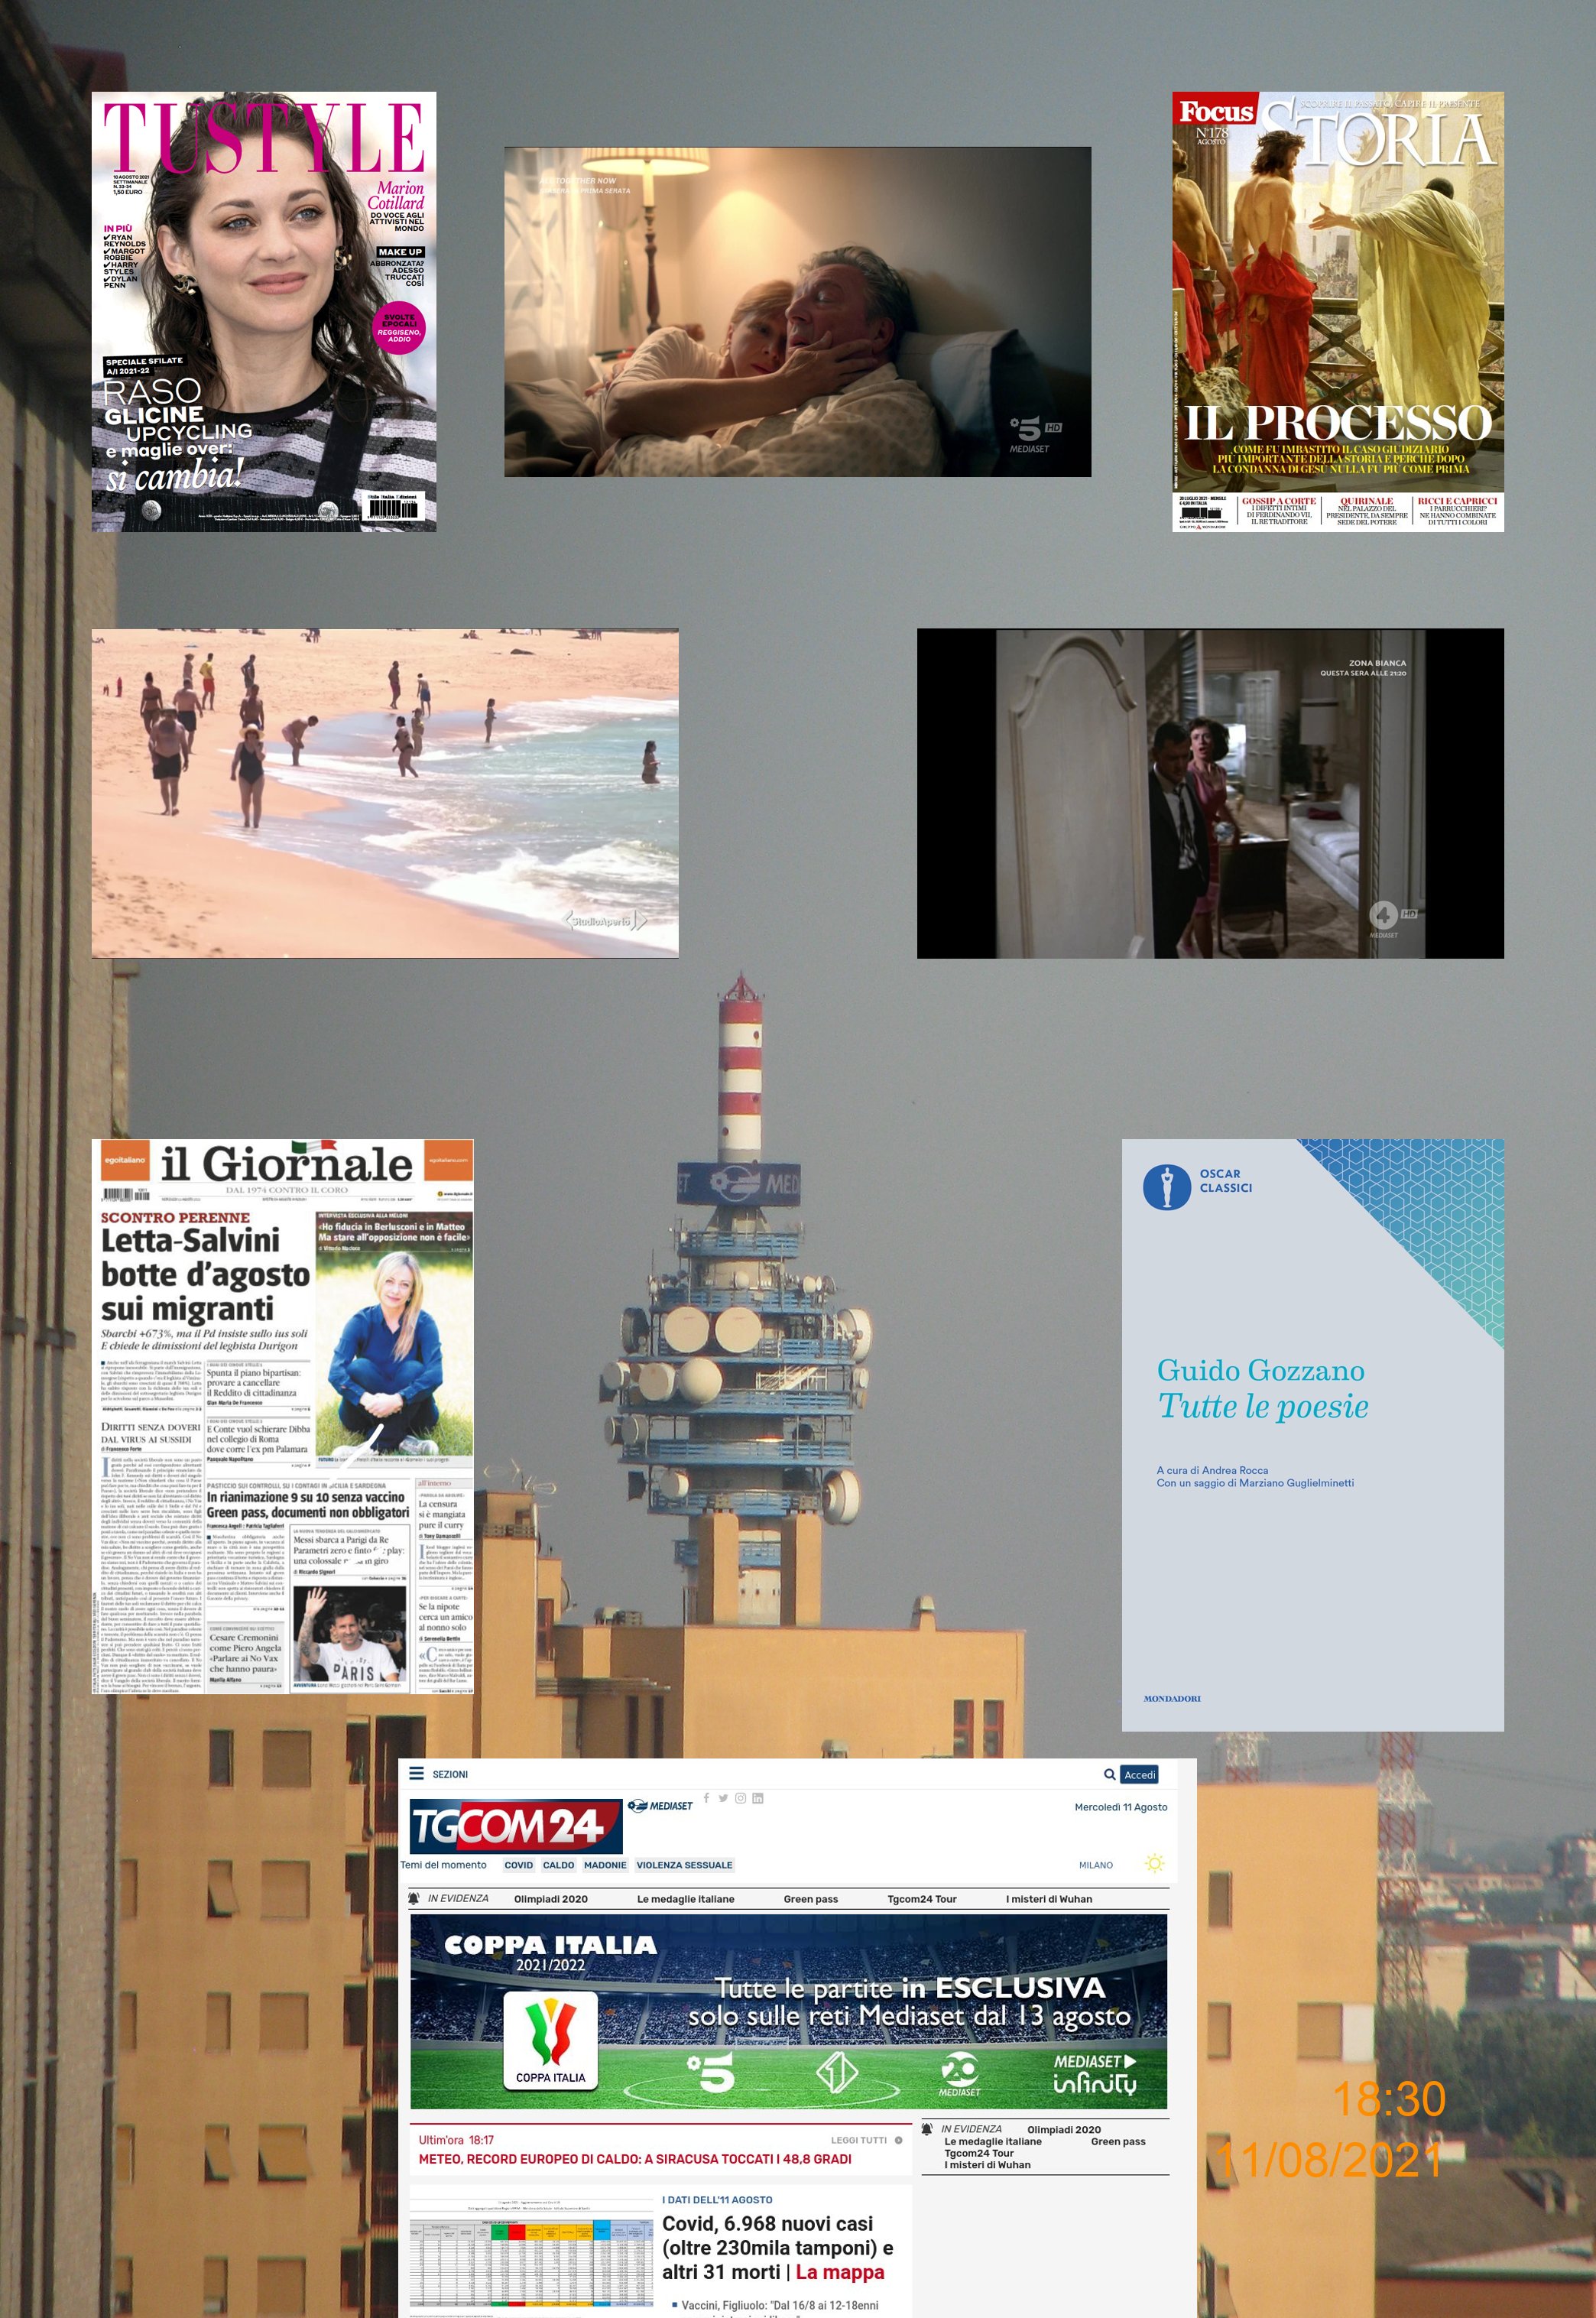Open the SEZIONI hamburger menu
Image resolution: width=1596 pixels, height=2318 pixels.
pyautogui.click(x=417, y=1774)
